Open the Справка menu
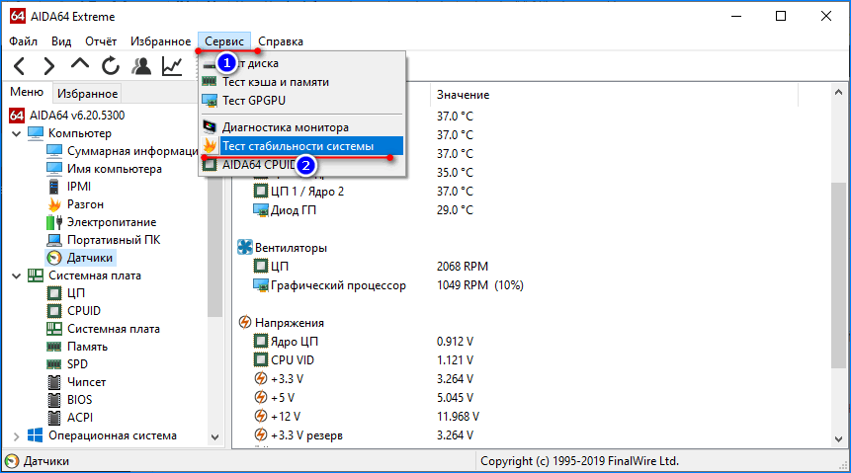This screenshot has width=851, height=473. [281, 41]
